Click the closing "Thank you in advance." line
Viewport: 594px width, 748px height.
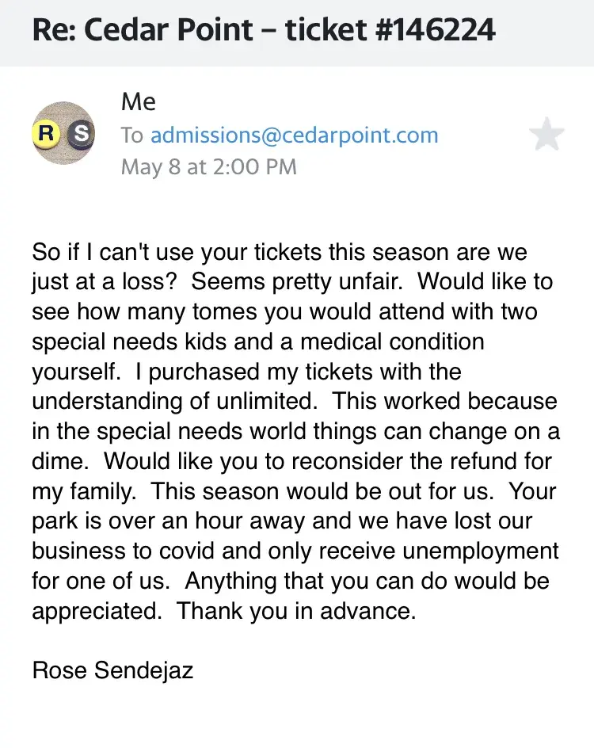(295, 612)
